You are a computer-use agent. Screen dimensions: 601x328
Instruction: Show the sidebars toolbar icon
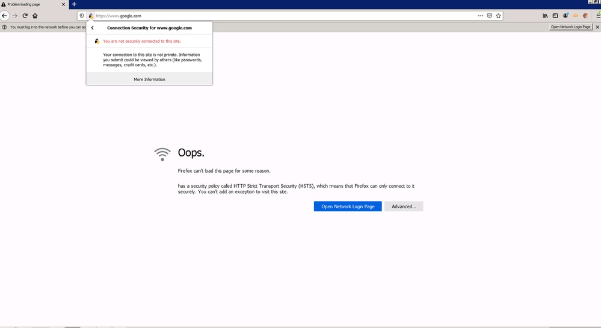555,16
